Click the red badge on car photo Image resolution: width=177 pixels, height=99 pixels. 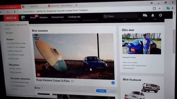point(38,75)
